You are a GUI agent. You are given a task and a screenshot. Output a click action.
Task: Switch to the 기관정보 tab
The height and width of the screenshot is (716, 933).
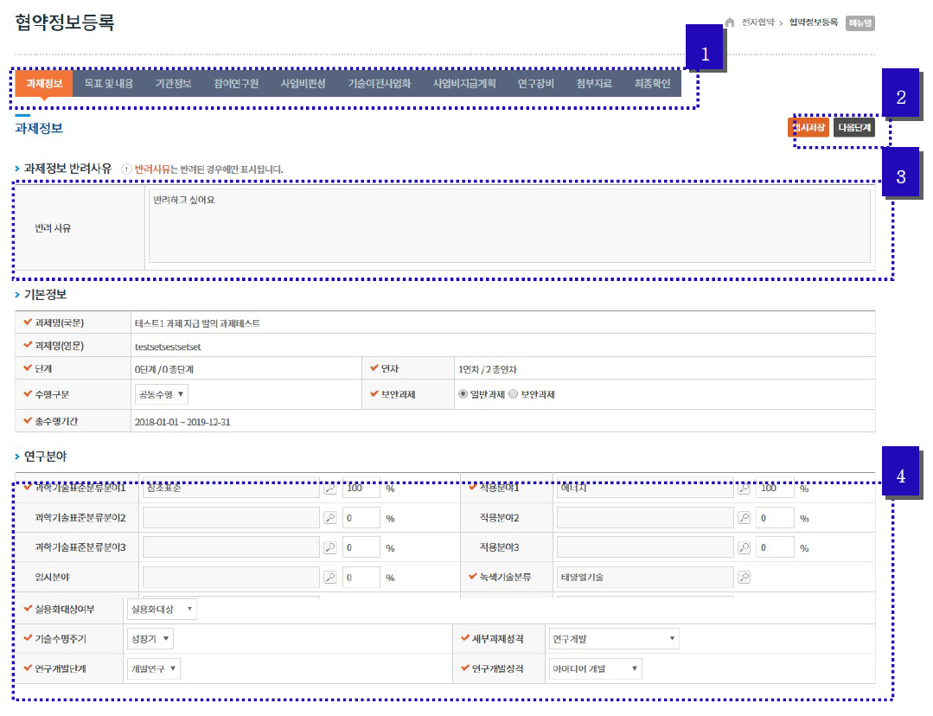pyautogui.click(x=173, y=83)
